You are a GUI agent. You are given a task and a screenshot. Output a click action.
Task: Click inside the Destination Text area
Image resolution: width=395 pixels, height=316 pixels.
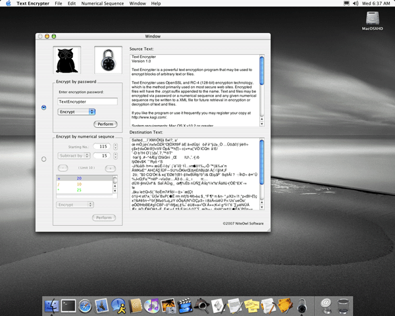coord(195,174)
